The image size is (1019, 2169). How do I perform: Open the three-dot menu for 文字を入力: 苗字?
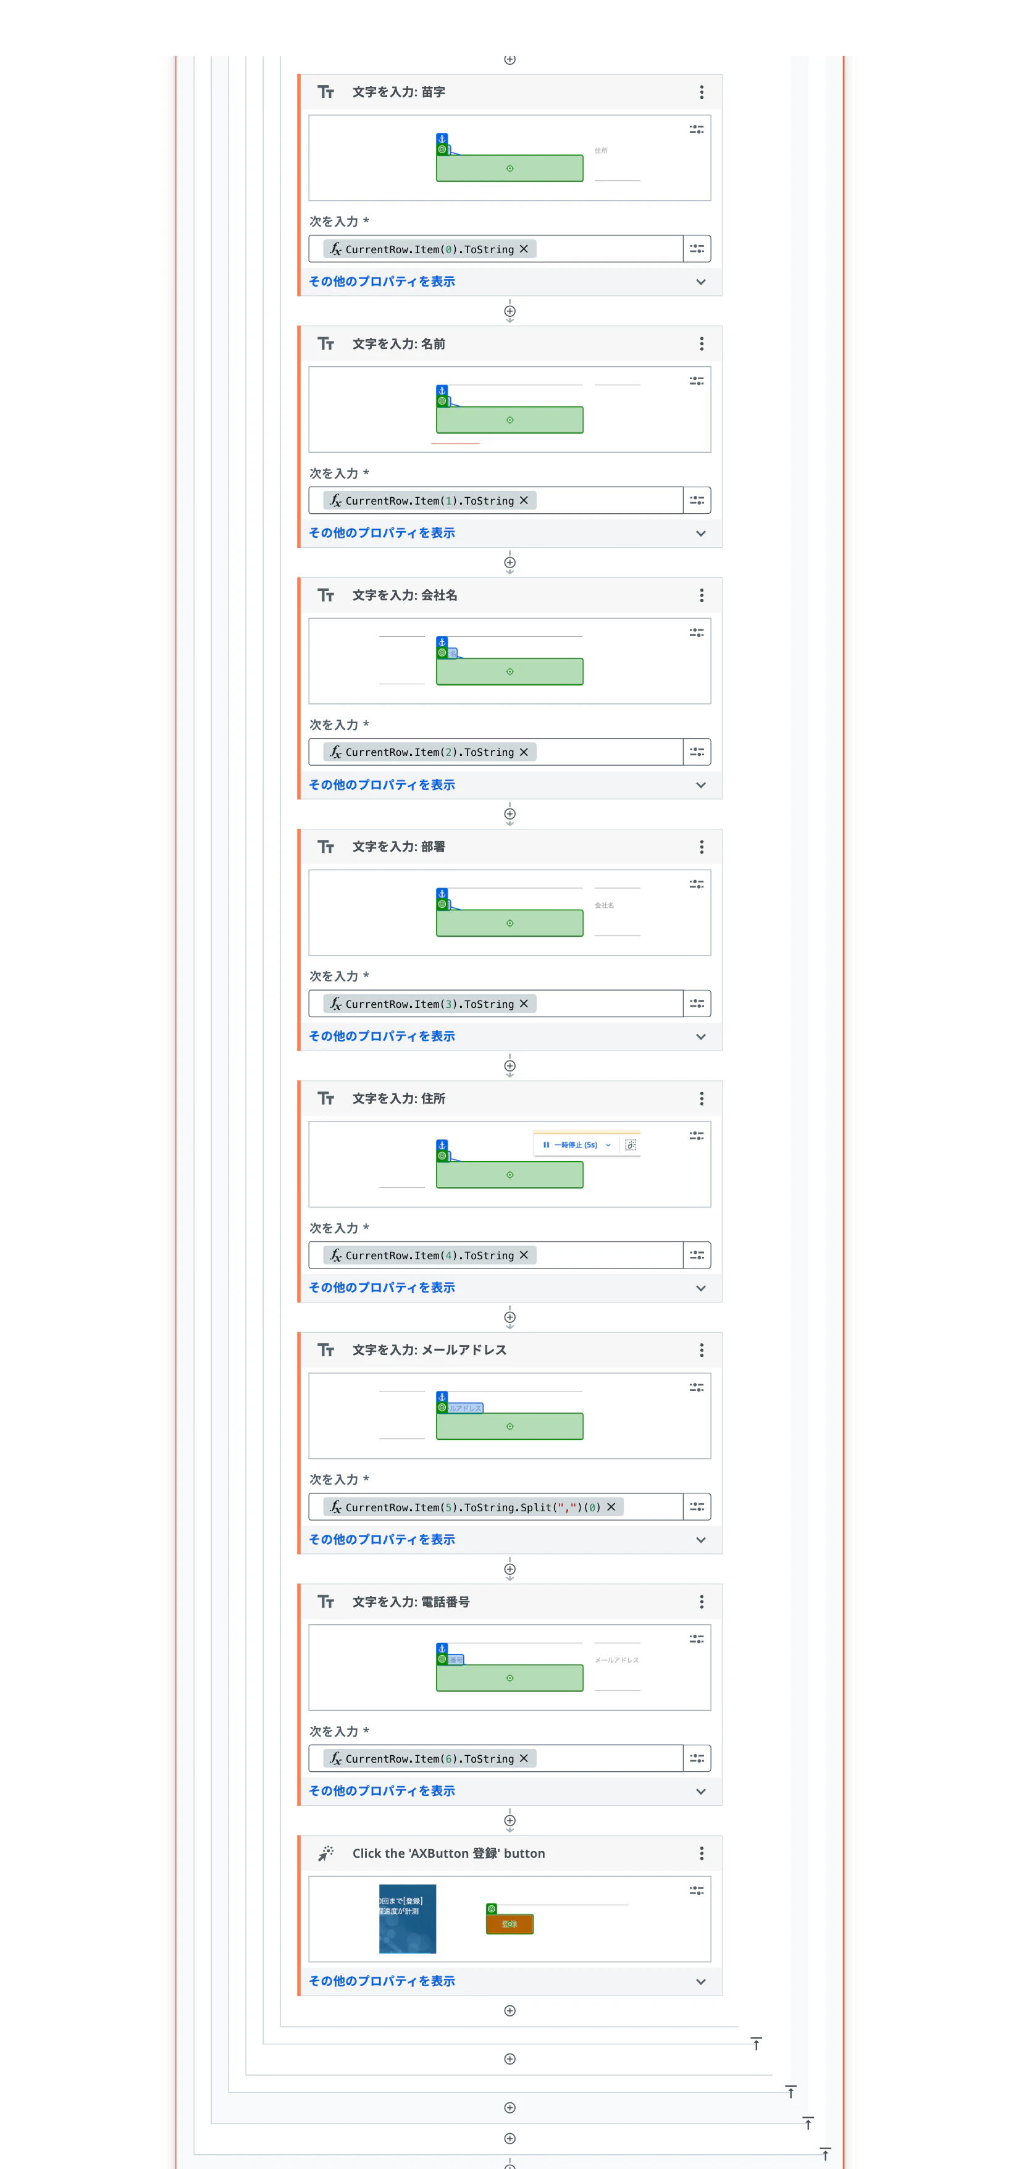coord(701,92)
